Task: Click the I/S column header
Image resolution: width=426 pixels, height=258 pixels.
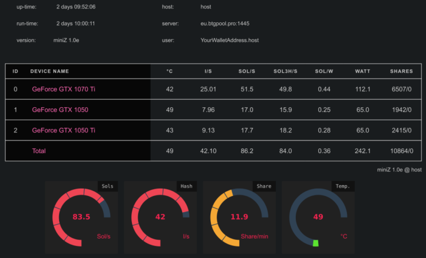Action: coord(208,71)
